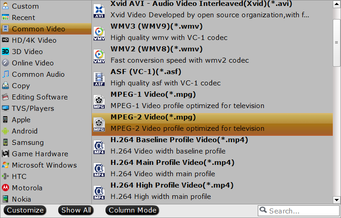341x218 pixels.
Task: Click the Android category icon
Action: (x=5, y=131)
